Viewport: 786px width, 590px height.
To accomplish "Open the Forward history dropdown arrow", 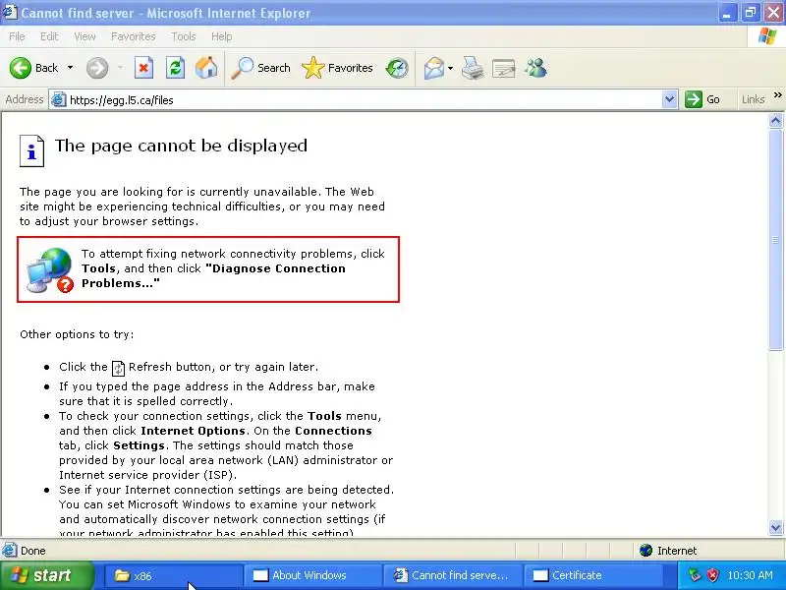I will (120, 68).
